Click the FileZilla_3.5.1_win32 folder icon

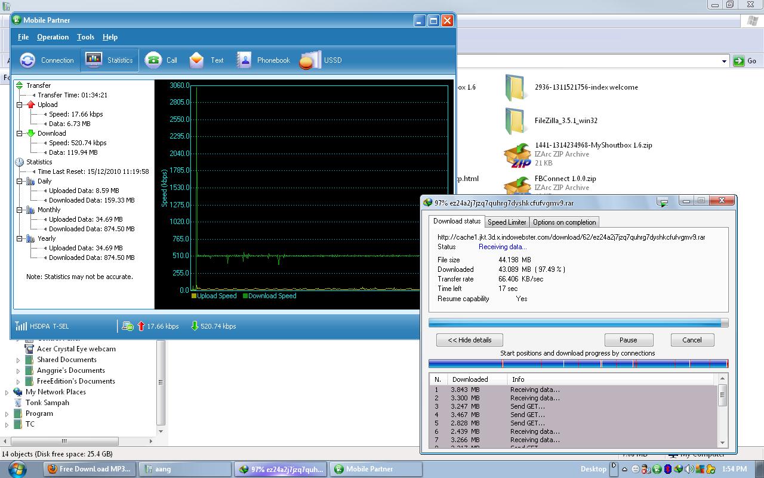515,121
